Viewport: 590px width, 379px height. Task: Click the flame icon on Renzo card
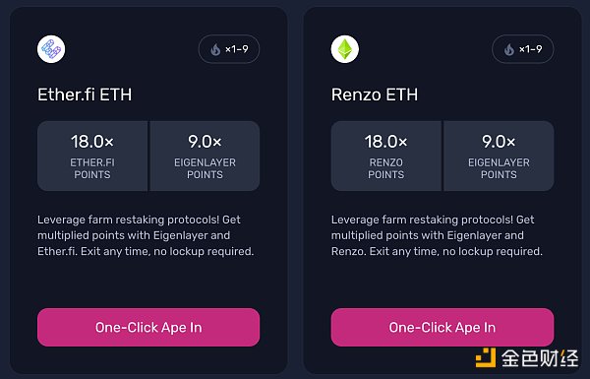(x=509, y=49)
